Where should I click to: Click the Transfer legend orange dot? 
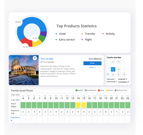pyautogui.click(x=82, y=34)
